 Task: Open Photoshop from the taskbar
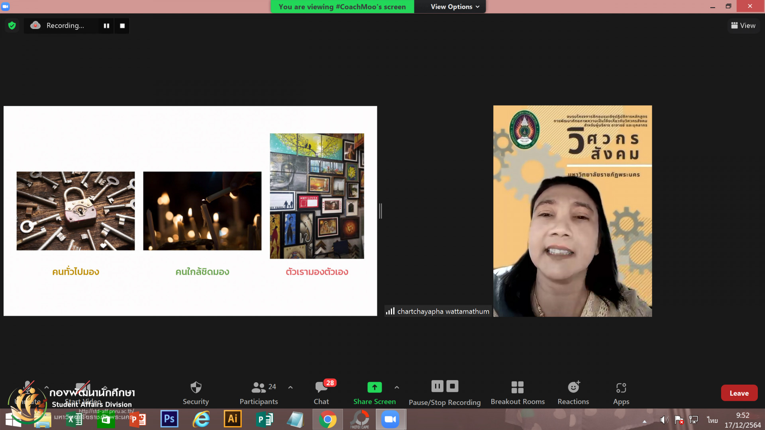[169, 419]
